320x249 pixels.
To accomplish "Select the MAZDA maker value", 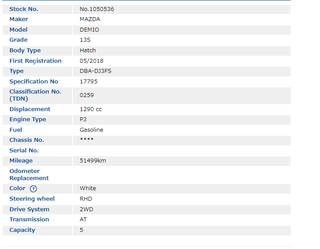I will pos(90,19).
